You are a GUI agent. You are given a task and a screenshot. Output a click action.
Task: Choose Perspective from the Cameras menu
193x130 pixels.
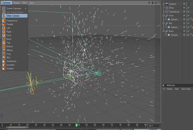click(x=12, y=21)
